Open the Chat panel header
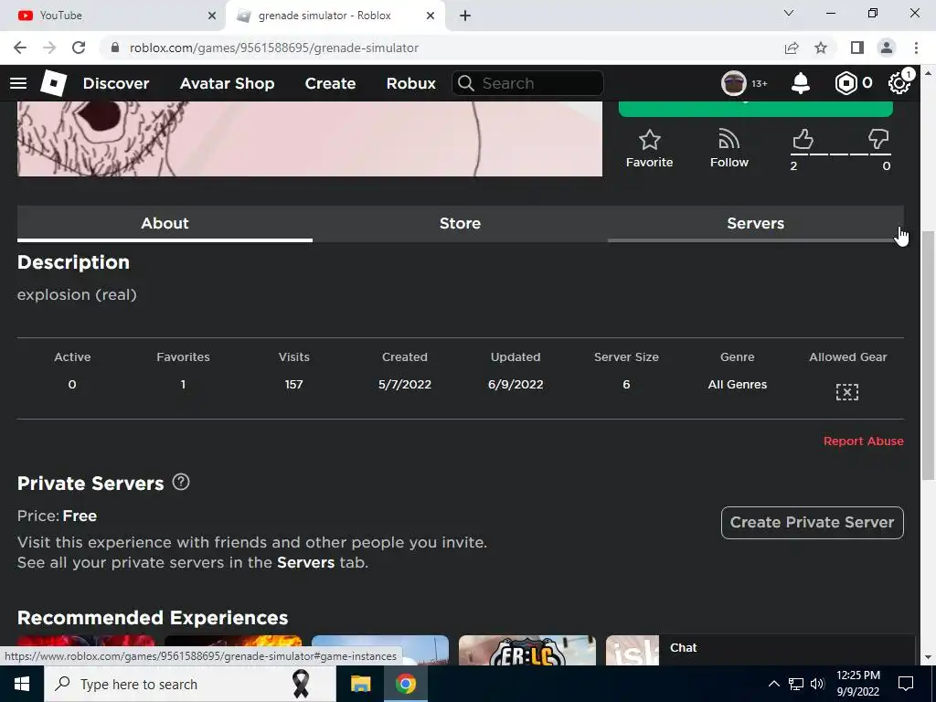Screen dimensions: 936x702 pyautogui.click(x=787, y=648)
